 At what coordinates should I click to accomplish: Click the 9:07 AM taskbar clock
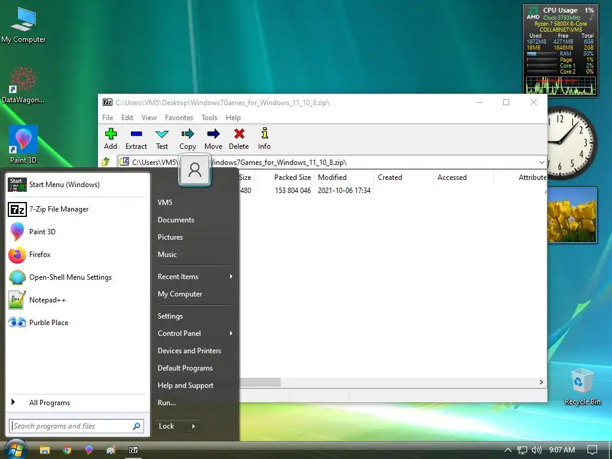pos(562,450)
